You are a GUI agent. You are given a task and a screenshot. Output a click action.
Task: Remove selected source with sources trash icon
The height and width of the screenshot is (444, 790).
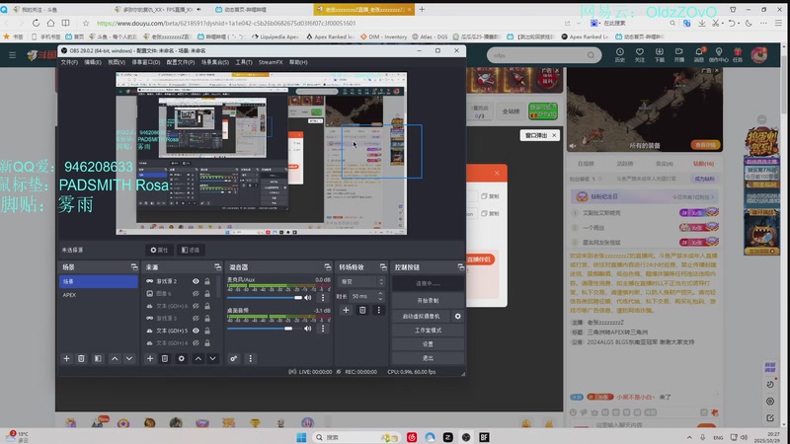(165, 358)
